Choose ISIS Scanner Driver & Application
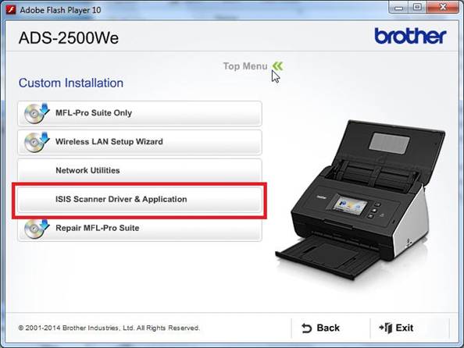 140,200
